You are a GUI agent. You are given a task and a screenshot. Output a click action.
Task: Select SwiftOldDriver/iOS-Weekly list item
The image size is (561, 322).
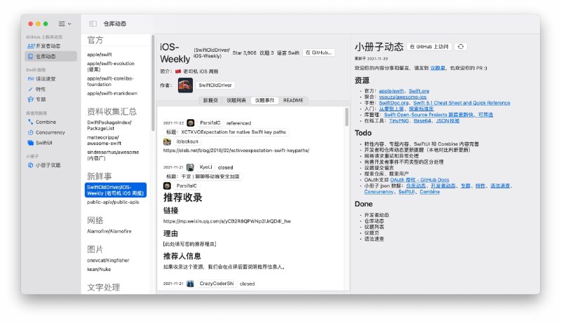coord(116,190)
